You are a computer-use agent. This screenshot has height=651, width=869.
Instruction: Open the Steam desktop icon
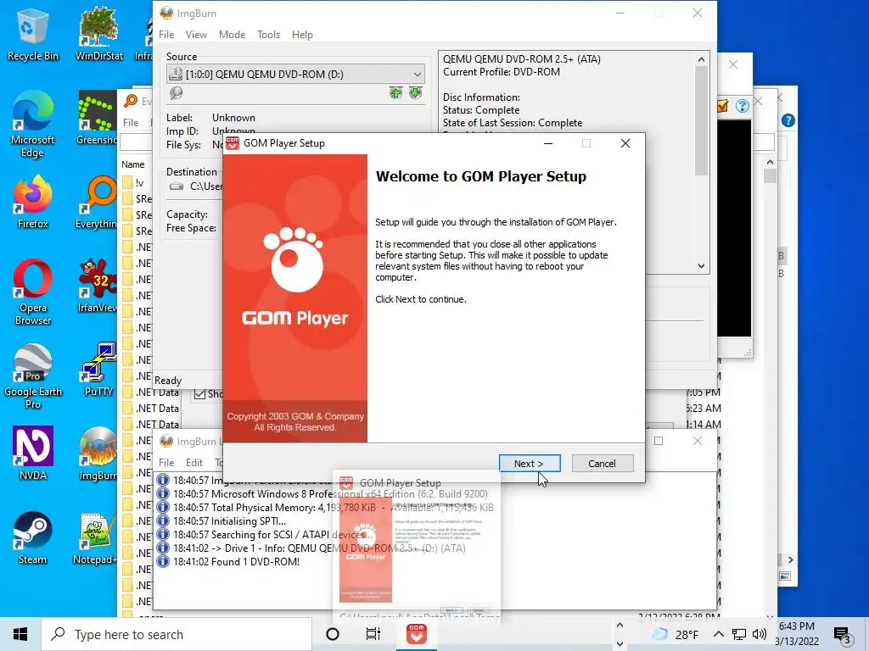tap(32, 538)
